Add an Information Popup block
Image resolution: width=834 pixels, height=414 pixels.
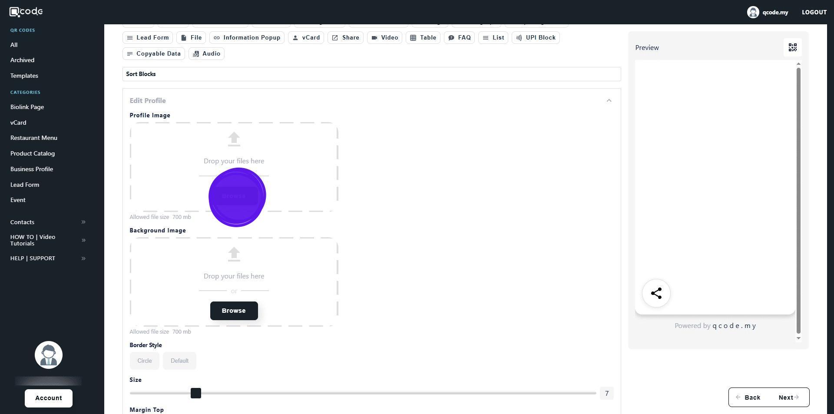(x=247, y=38)
